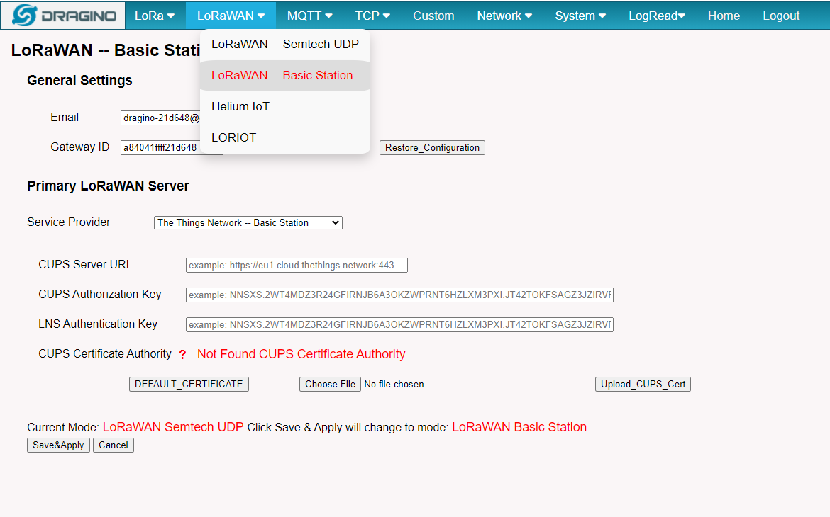Open the MQTT dropdown menu
This screenshot has width=830, height=517.
(x=310, y=16)
